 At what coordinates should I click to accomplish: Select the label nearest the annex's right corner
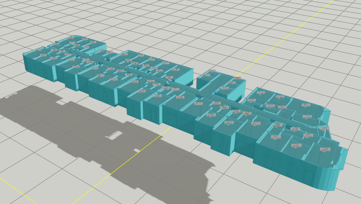click(237, 78)
